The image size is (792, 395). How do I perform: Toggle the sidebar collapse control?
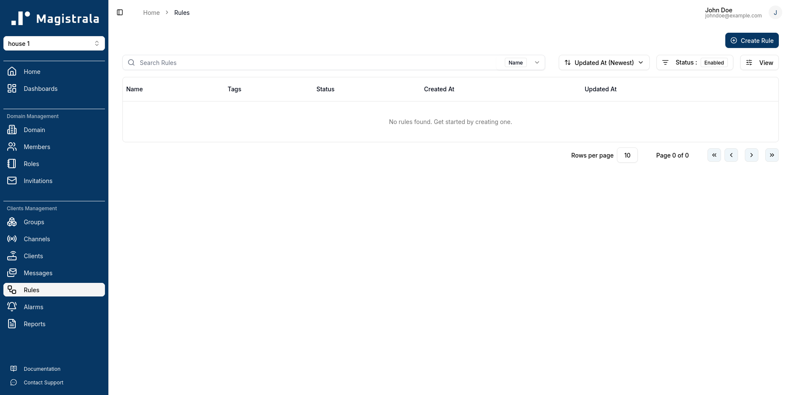pyautogui.click(x=119, y=12)
